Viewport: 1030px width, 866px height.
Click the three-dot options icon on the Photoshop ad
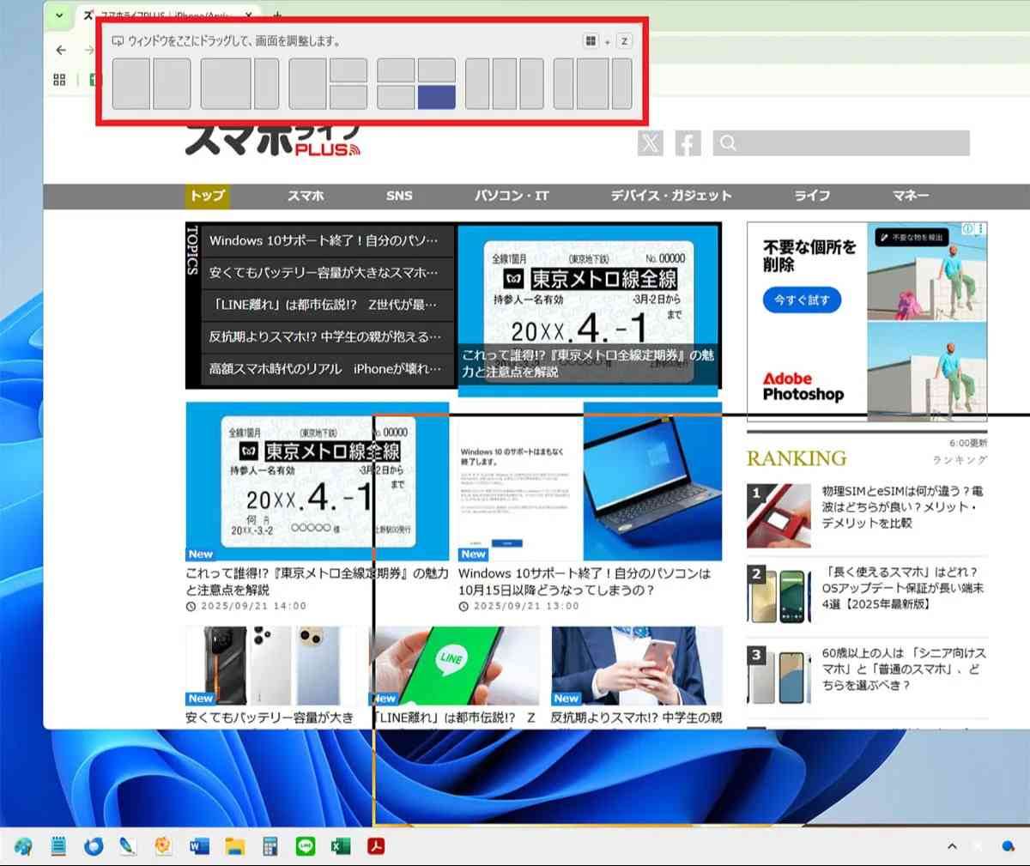[x=980, y=228]
